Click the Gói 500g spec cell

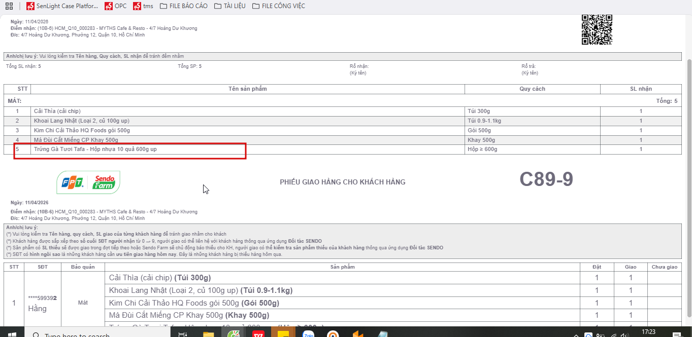(x=532, y=130)
